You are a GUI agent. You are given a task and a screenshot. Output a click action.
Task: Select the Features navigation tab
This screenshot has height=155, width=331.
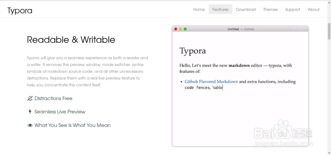(220, 9)
